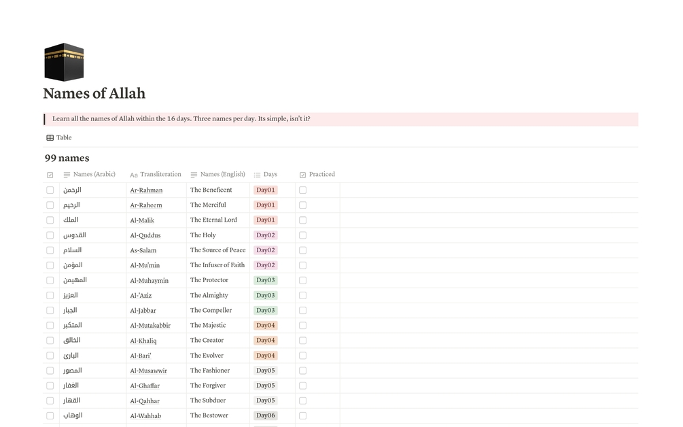The image size is (683, 427).
Task: Click The Almighty cell
Action: pos(218,295)
